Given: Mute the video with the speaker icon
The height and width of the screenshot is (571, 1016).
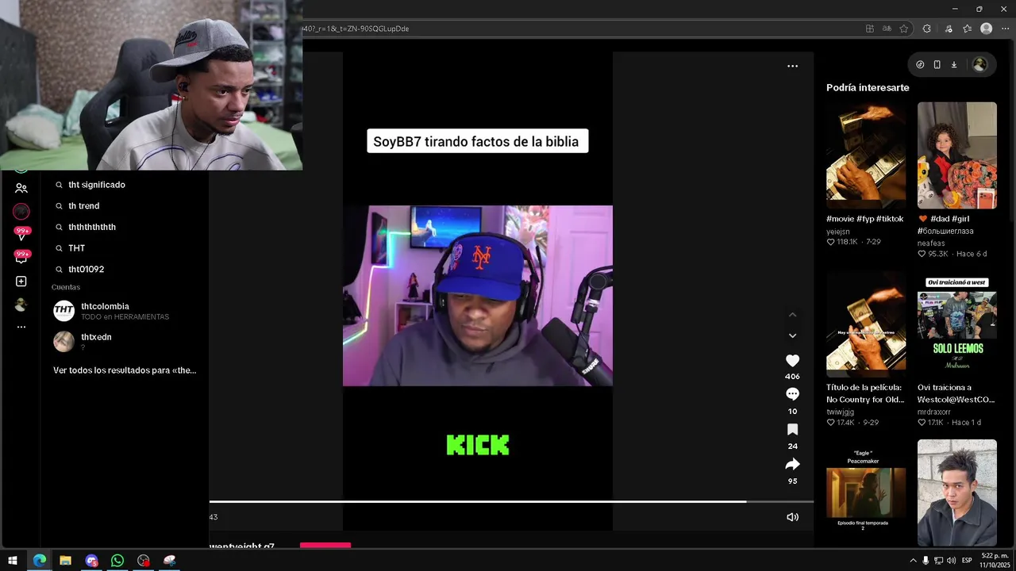Looking at the screenshot, I should [x=792, y=517].
